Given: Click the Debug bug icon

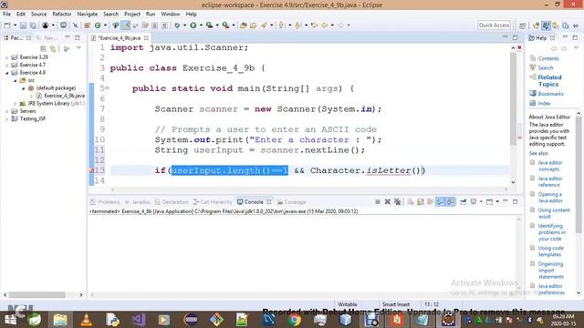Looking at the screenshot, I should (x=177, y=26).
